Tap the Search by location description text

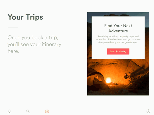click(118, 39)
